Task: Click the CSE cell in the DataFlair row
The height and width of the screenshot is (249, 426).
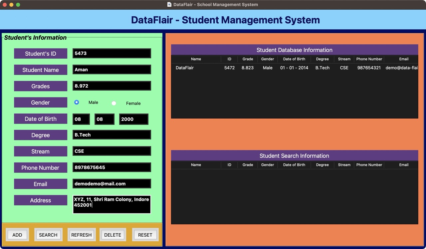Action: 344,68
